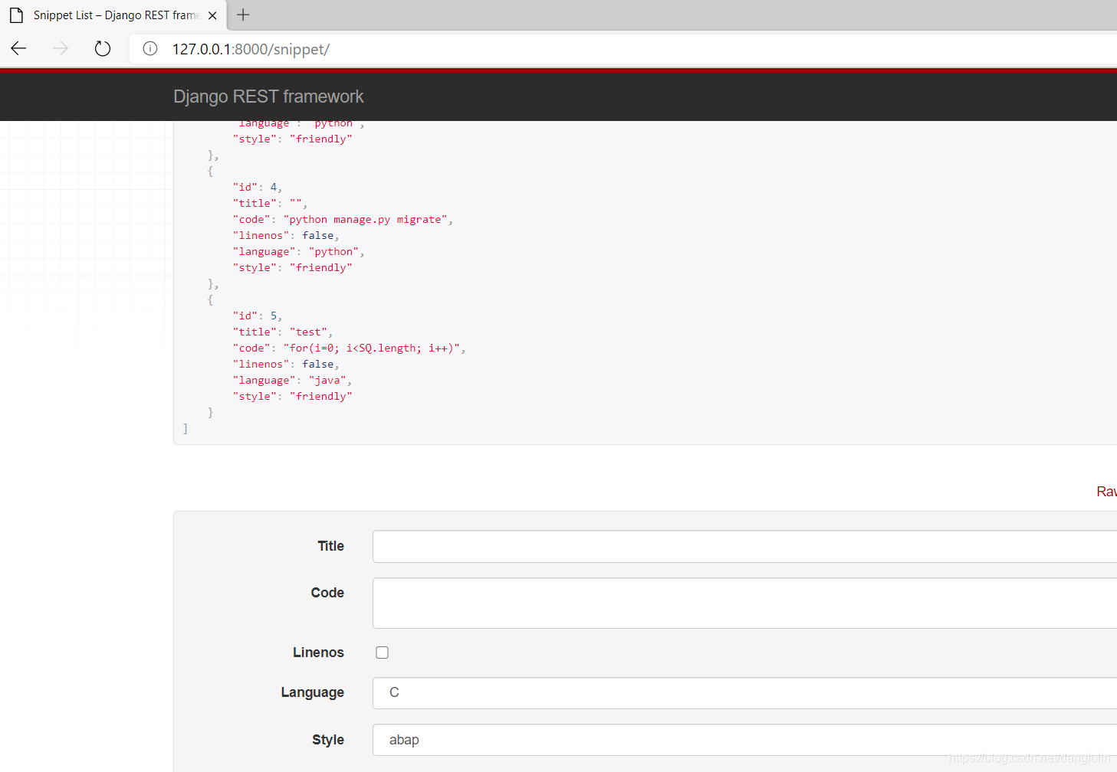This screenshot has height=772, width=1117.
Task: Click the Linenos form label
Action: [x=318, y=653]
